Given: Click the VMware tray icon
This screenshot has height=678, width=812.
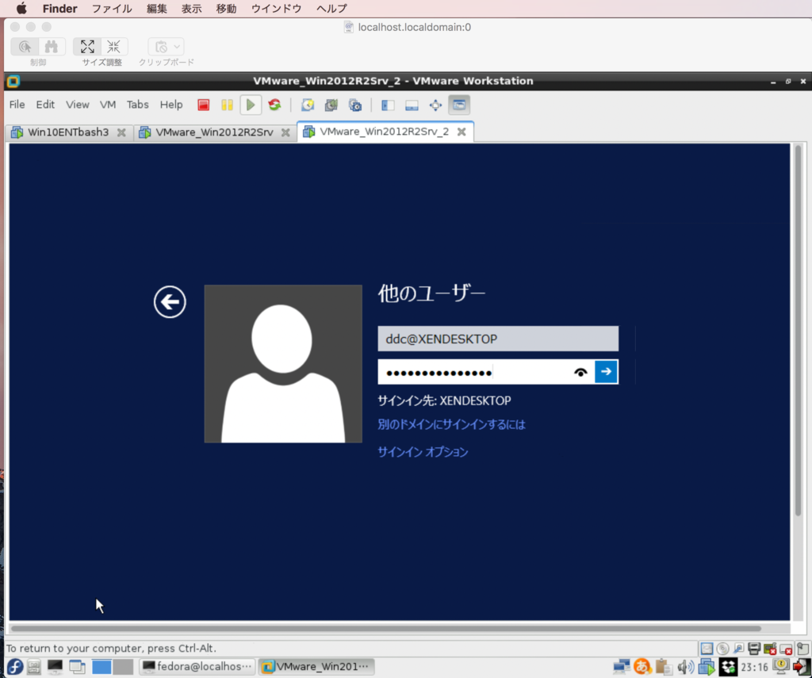Looking at the screenshot, I should pyautogui.click(x=707, y=667).
